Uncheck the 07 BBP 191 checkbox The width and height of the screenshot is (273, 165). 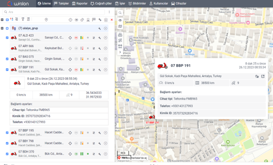[7, 69]
